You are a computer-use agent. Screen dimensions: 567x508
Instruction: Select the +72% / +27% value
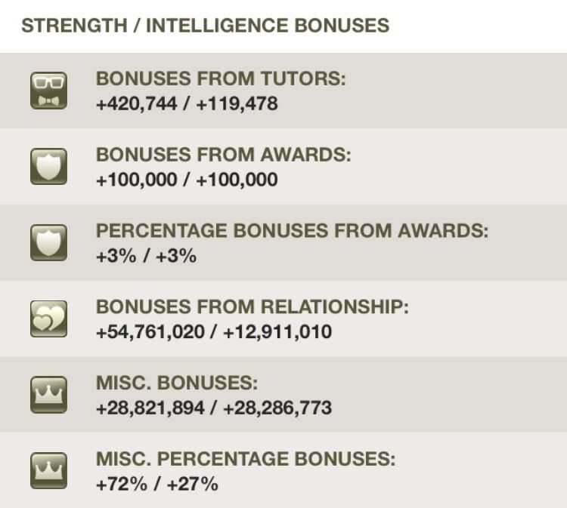[157, 485]
